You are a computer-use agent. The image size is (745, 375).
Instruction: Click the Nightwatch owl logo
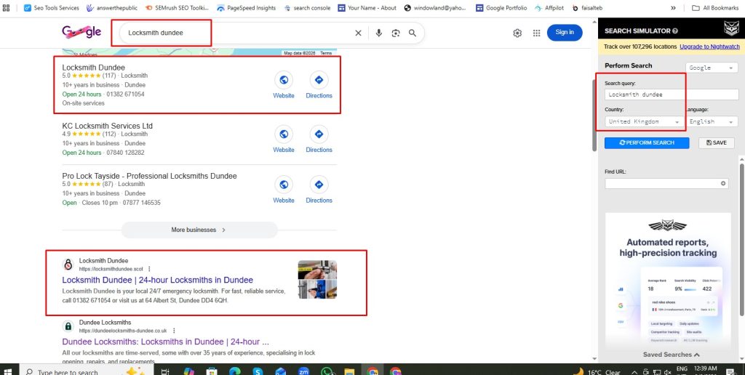click(x=731, y=29)
